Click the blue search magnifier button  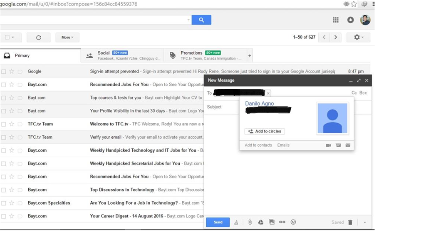[x=201, y=20]
